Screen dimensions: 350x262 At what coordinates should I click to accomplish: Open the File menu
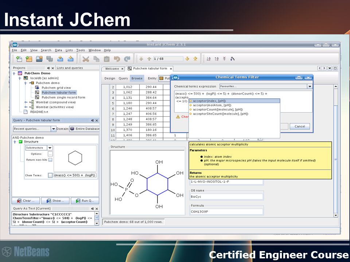14,50
